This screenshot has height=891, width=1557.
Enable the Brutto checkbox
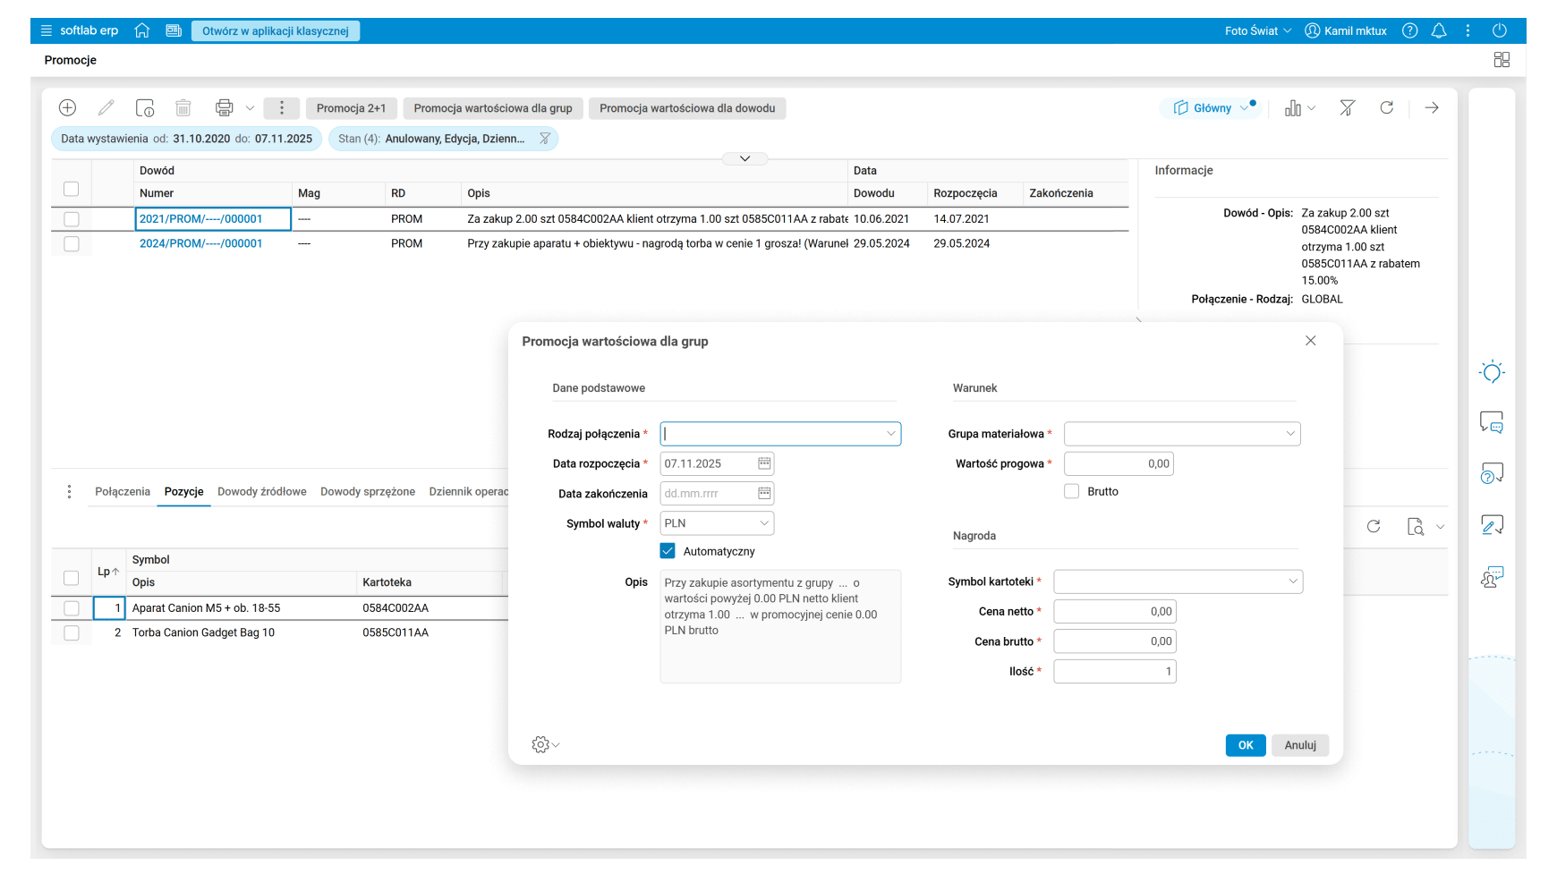point(1072,491)
